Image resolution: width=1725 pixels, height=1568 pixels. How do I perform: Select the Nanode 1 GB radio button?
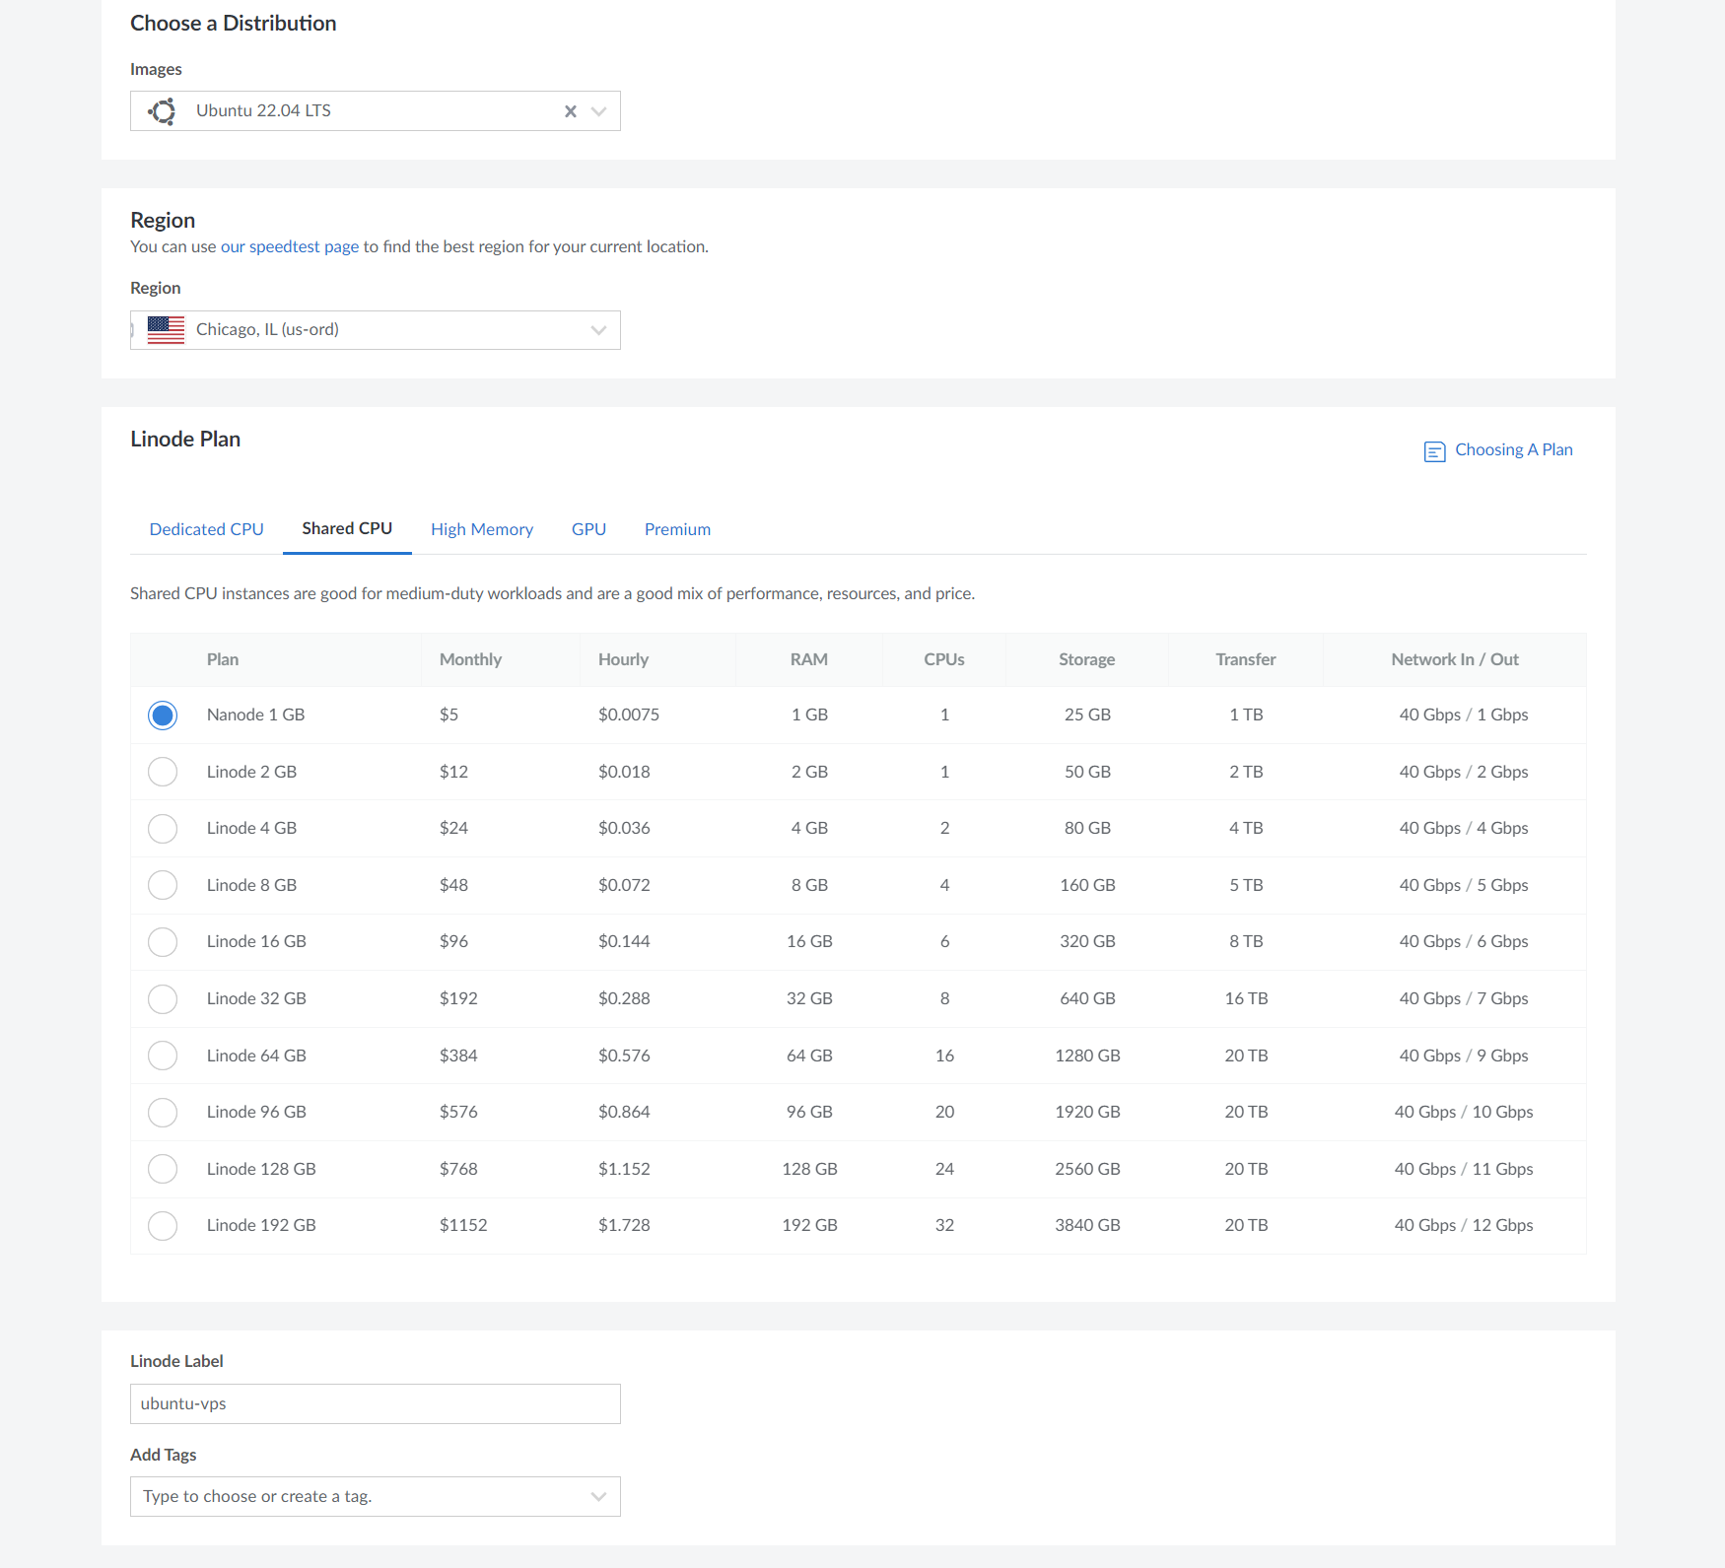[163, 715]
